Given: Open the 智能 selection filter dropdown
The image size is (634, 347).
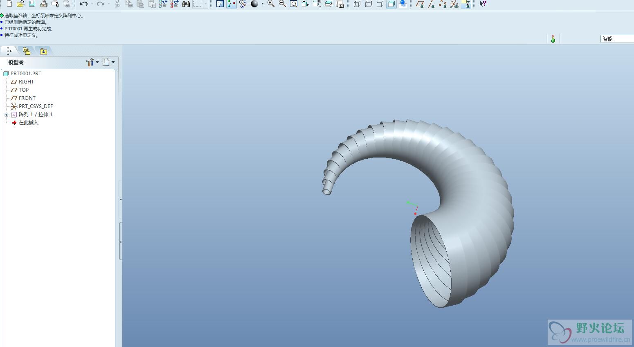Looking at the screenshot, I should pos(617,39).
